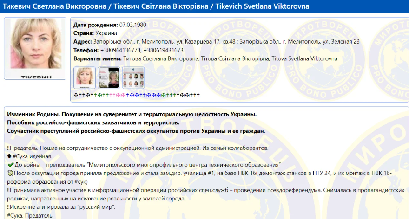Click the red double exclamation before "Предатель"
This screenshot has width=409, height=219.
click(x=9, y=148)
